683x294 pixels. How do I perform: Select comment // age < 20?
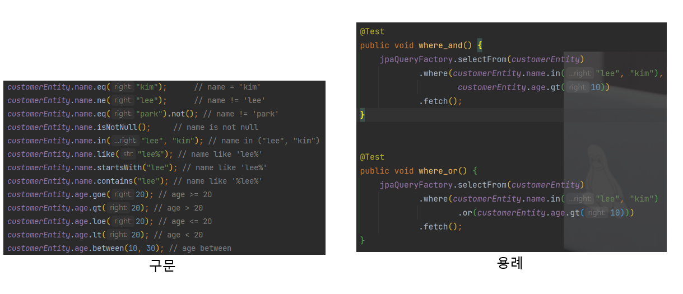tap(178, 235)
